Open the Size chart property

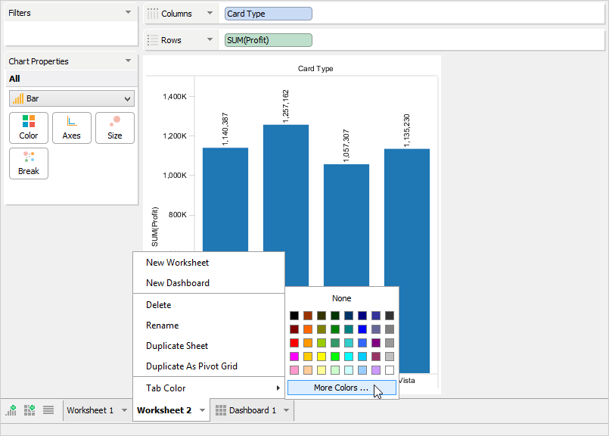pos(115,128)
